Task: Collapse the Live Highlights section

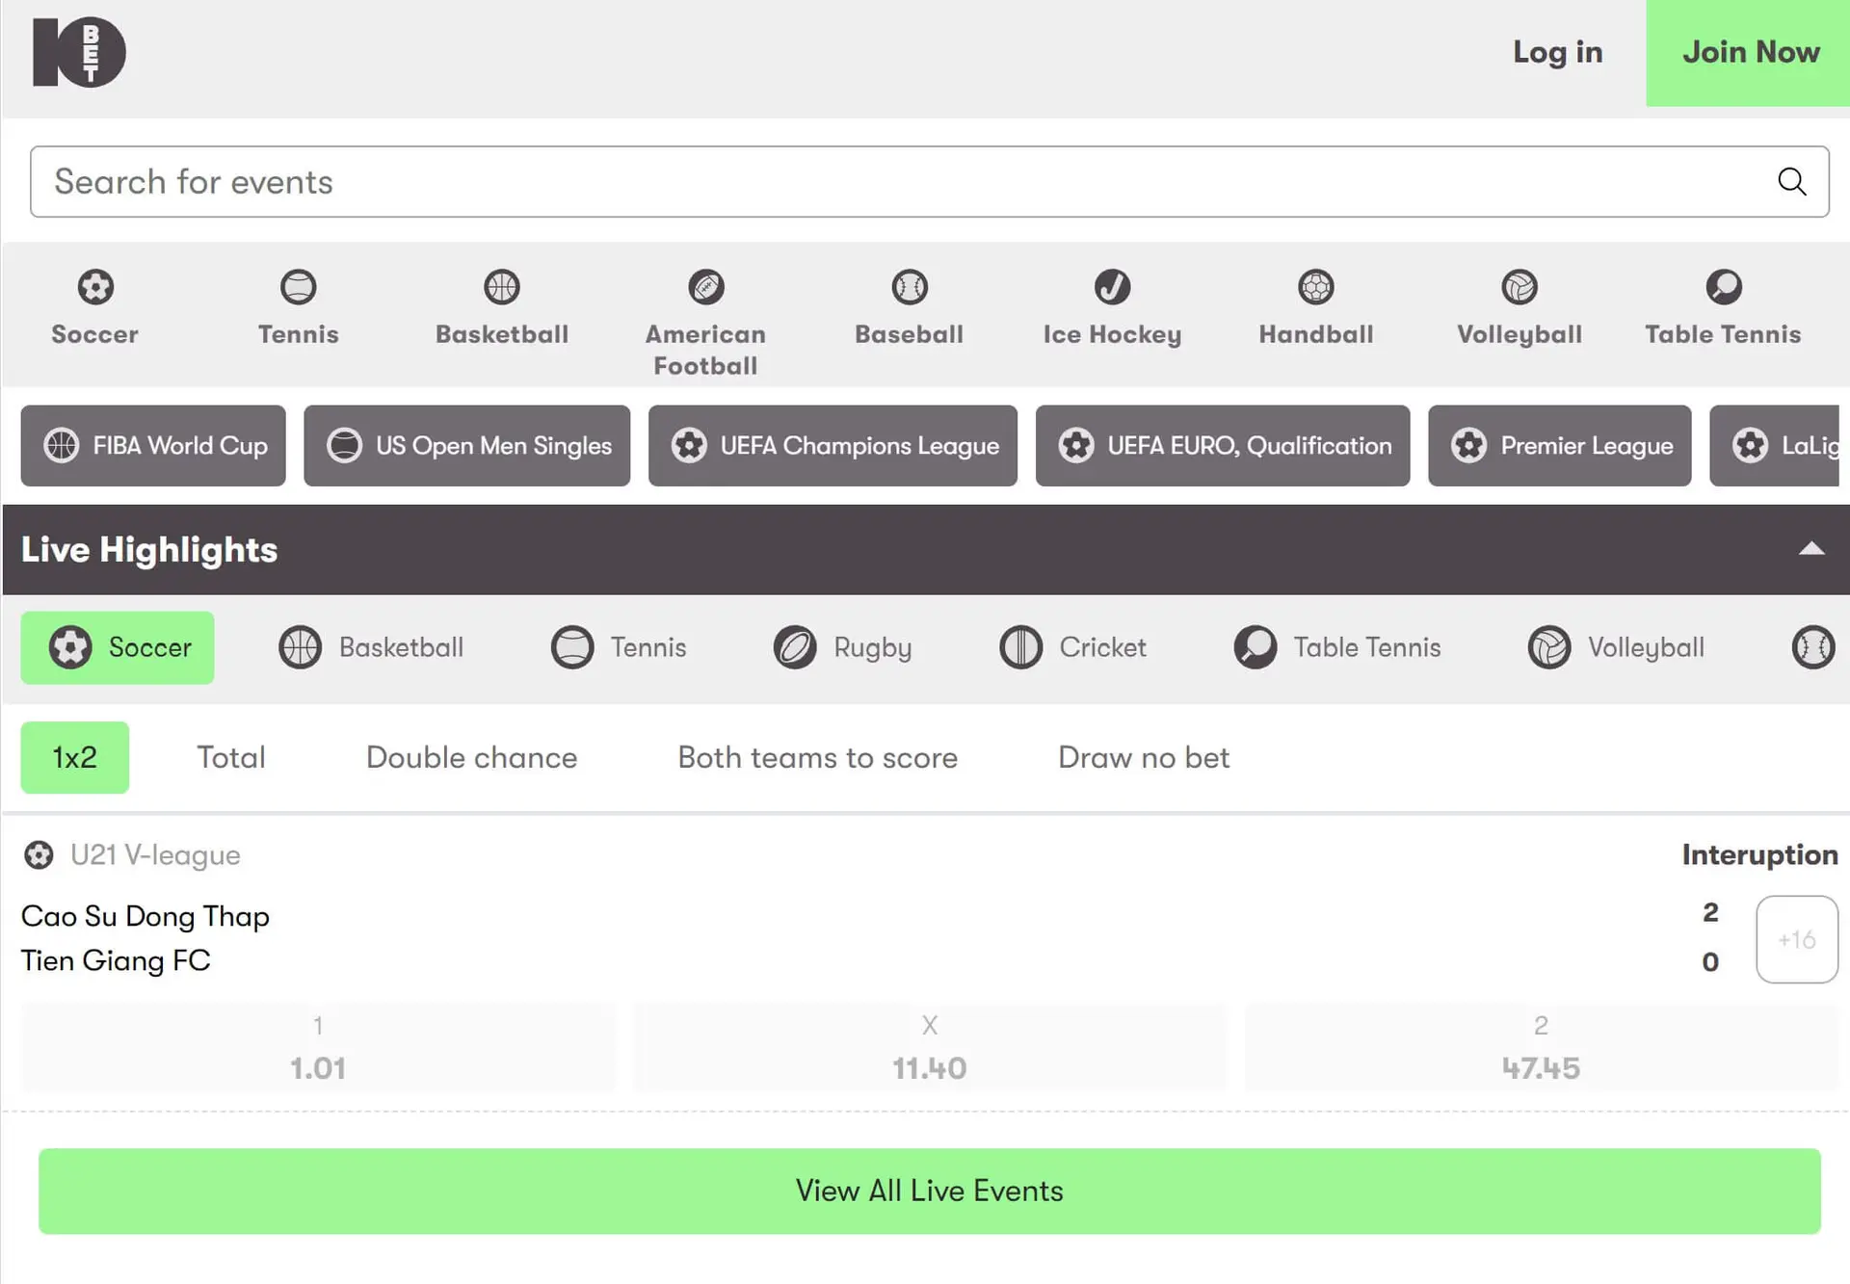Action: coord(1810,549)
